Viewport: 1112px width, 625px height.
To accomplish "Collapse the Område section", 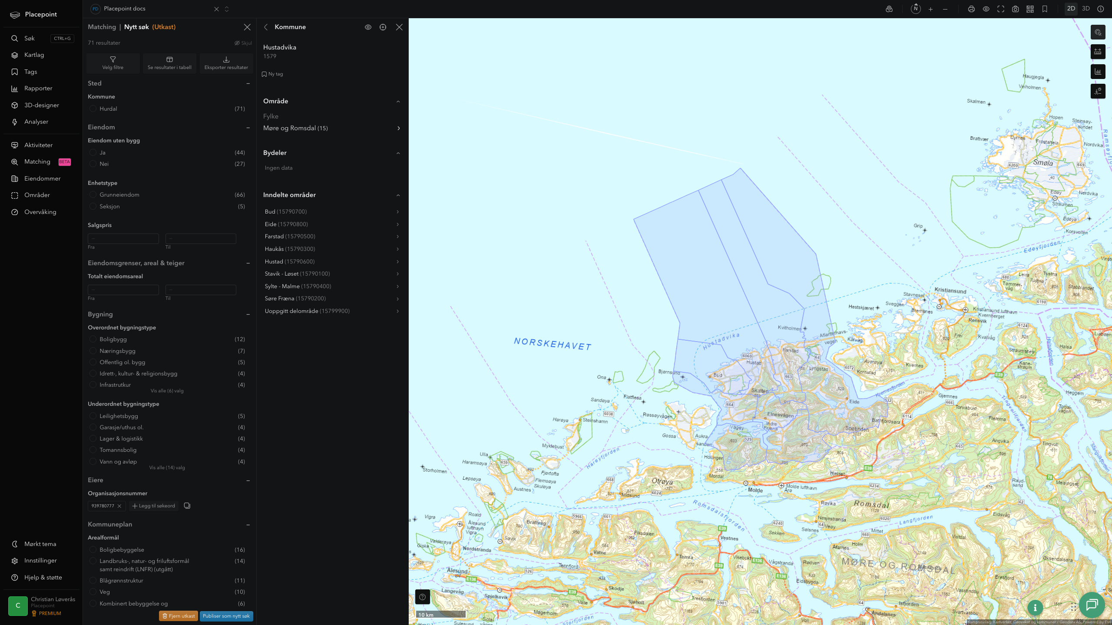I will (x=398, y=102).
